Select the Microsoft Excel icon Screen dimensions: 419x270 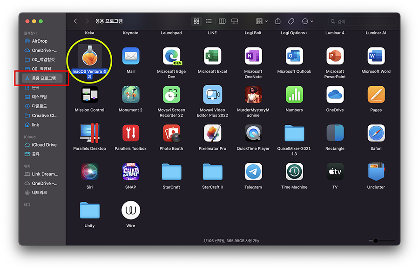(x=212, y=56)
